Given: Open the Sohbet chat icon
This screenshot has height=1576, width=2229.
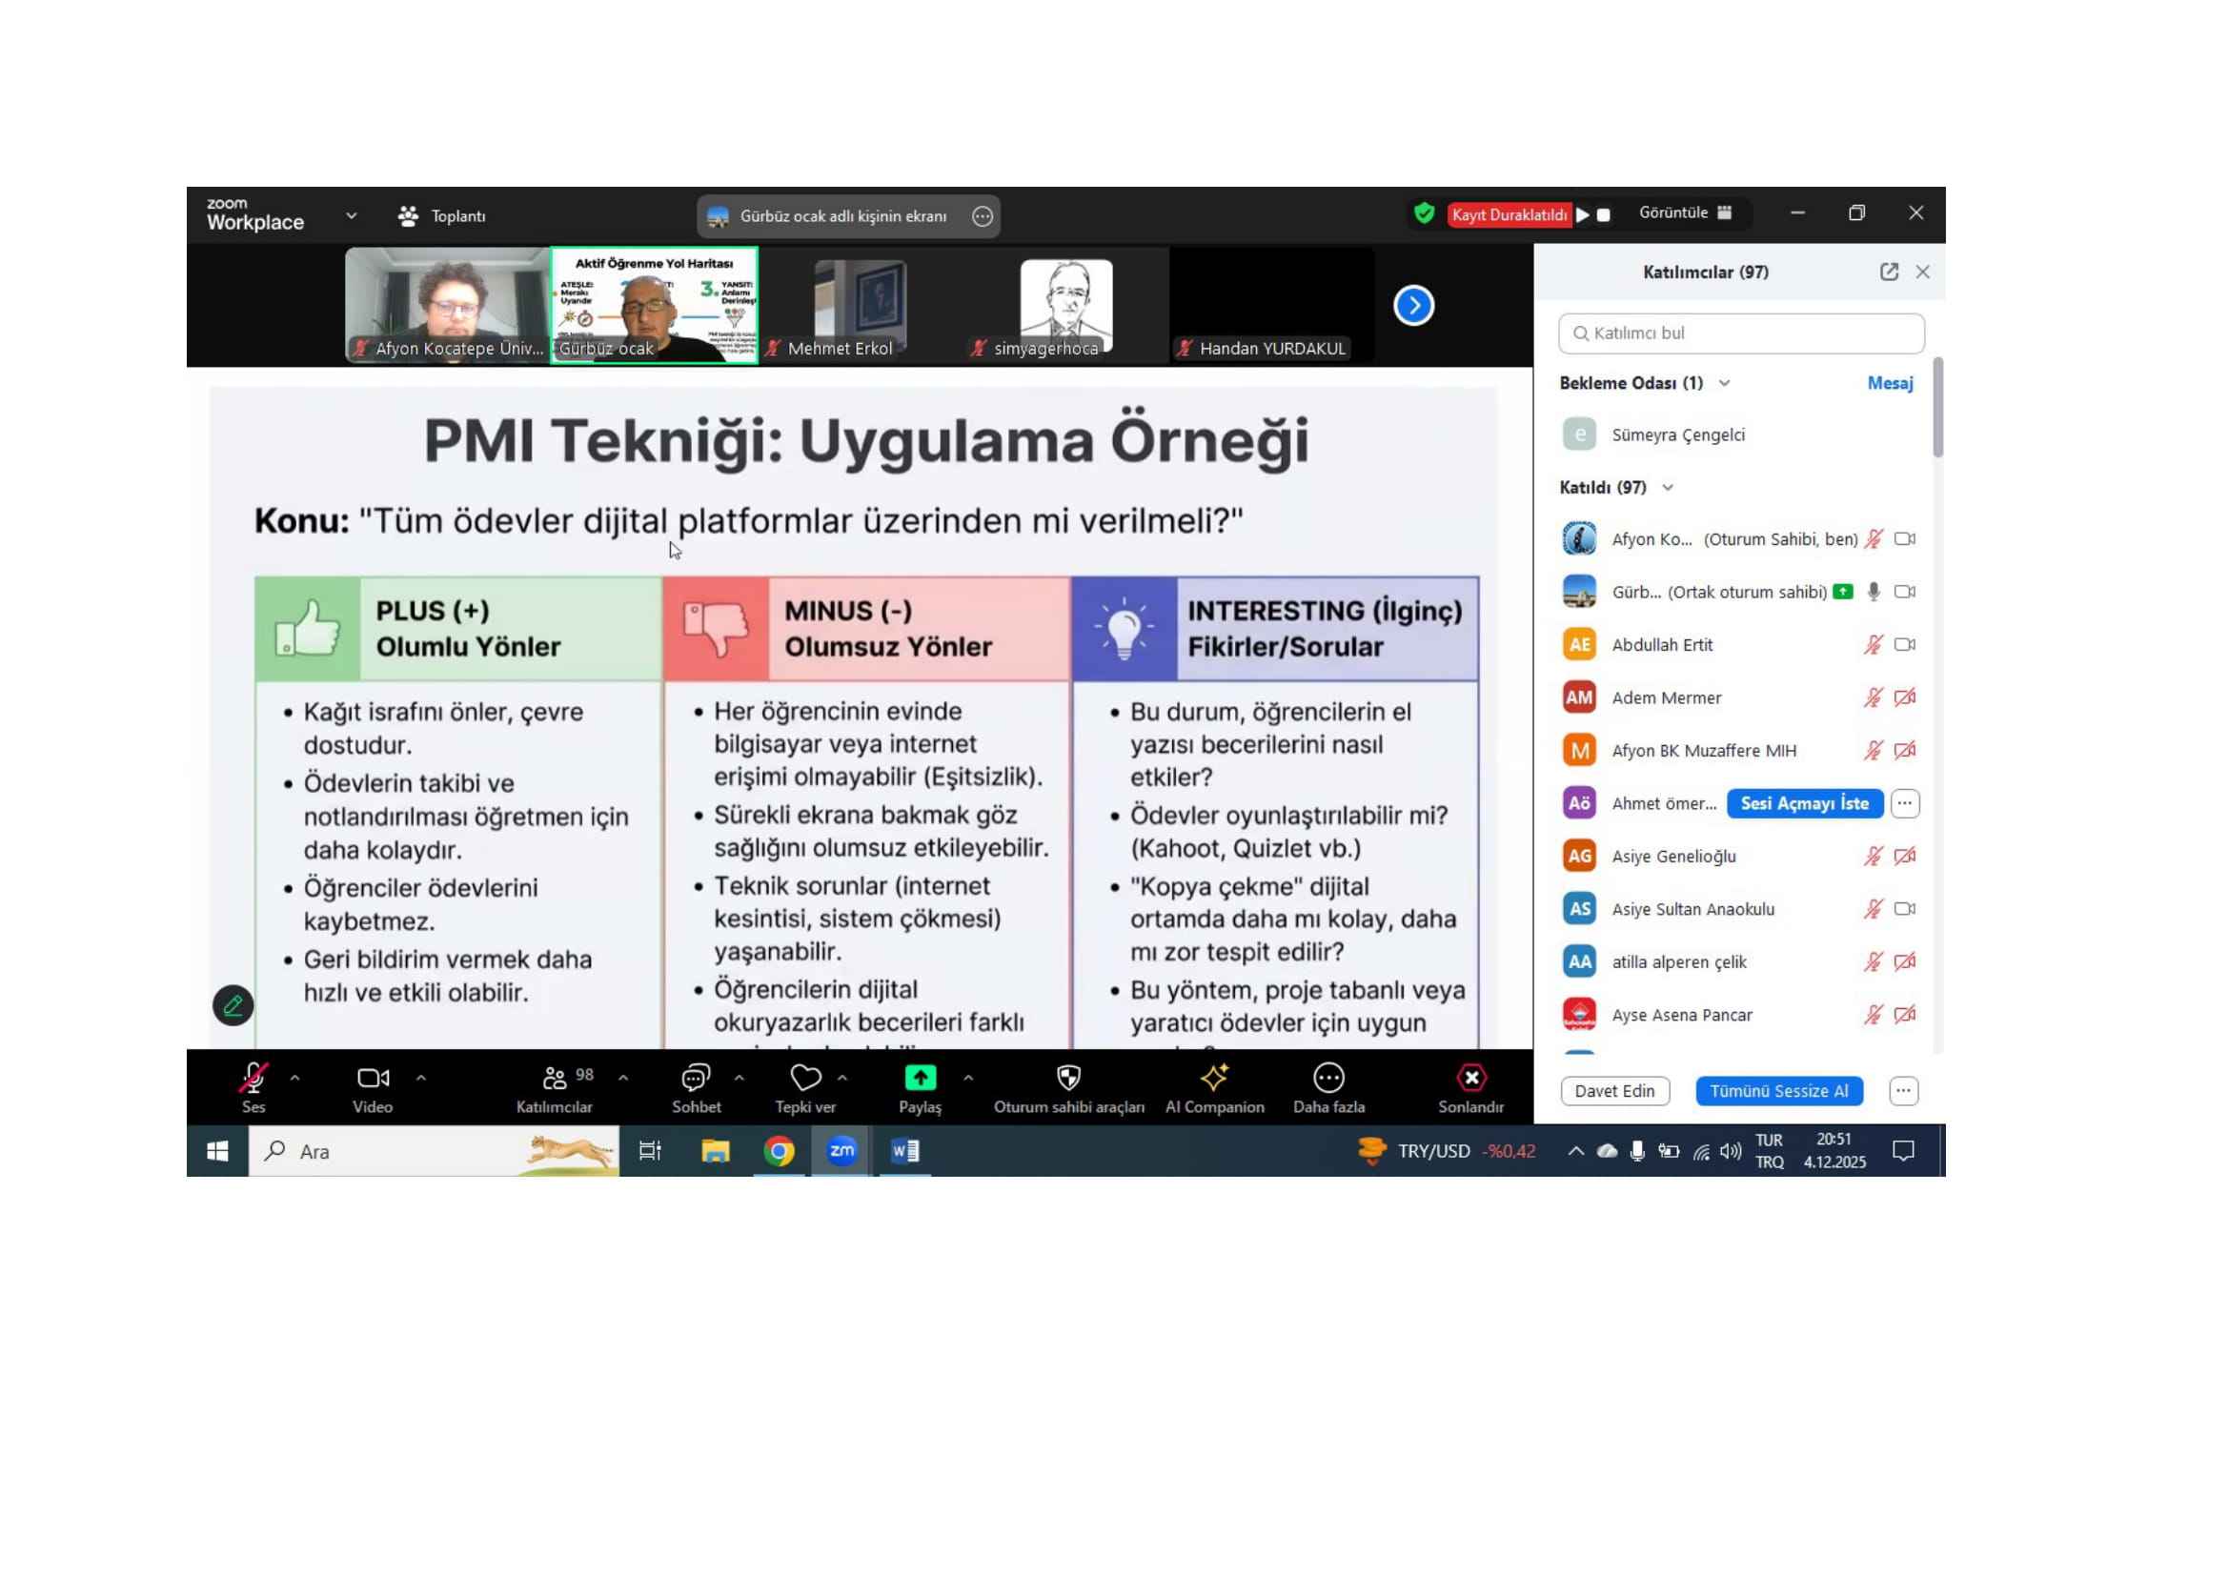Looking at the screenshot, I should click(695, 1078).
